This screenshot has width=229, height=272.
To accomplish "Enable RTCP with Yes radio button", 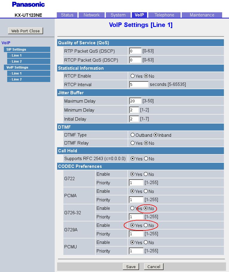I will 132,76.
